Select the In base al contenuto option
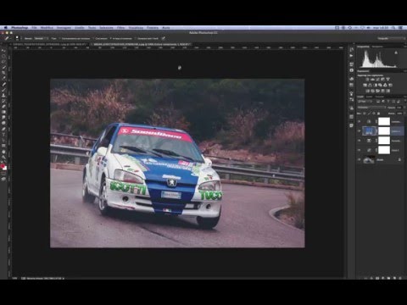 pos(121,38)
